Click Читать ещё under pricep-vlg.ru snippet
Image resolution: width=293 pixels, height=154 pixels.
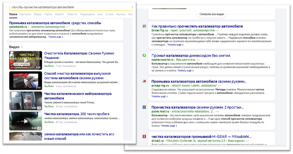point(160,96)
